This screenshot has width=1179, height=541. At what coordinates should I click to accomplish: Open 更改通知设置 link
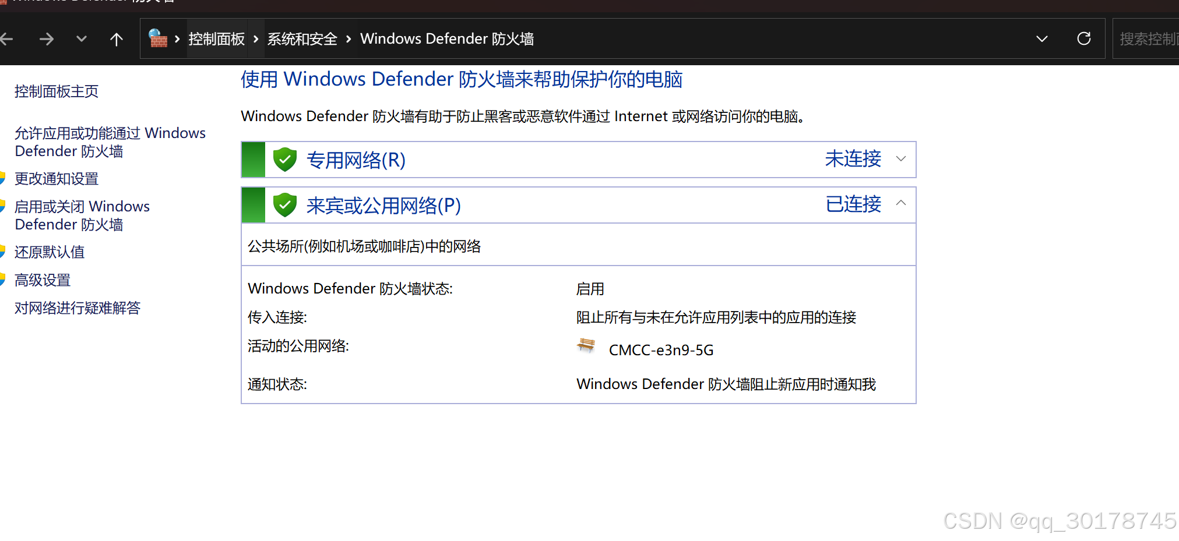coord(57,179)
